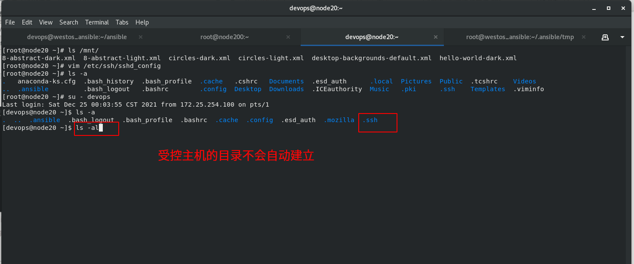This screenshot has height=264, width=634.
Task: Click the Last login line
Action: click(x=135, y=104)
